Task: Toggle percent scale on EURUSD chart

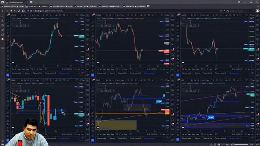Action: (x=76, y=69)
